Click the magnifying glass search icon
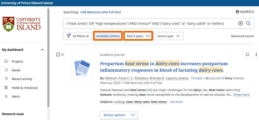259x120 pixels. pos(248,23)
